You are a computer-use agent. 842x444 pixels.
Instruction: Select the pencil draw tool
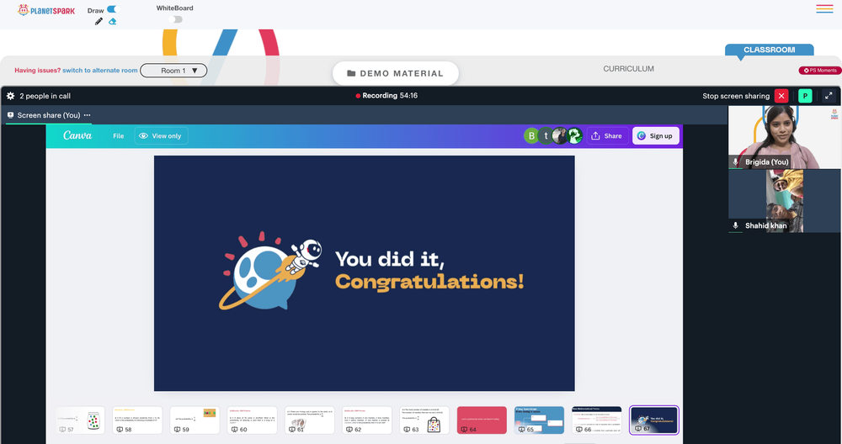click(99, 22)
